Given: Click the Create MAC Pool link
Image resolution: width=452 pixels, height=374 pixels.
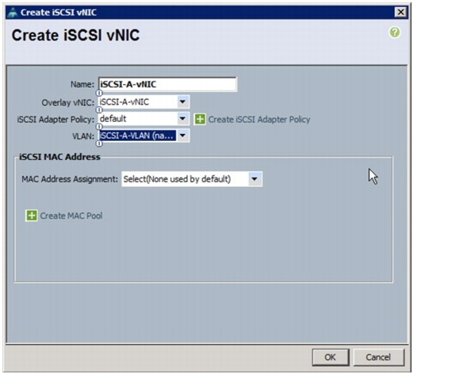Looking at the screenshot, I should click(71, 216).
